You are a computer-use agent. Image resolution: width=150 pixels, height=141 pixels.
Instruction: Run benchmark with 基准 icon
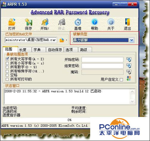tap(78, 22)
